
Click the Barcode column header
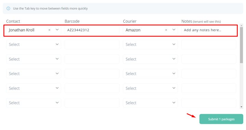pos(72,21)
